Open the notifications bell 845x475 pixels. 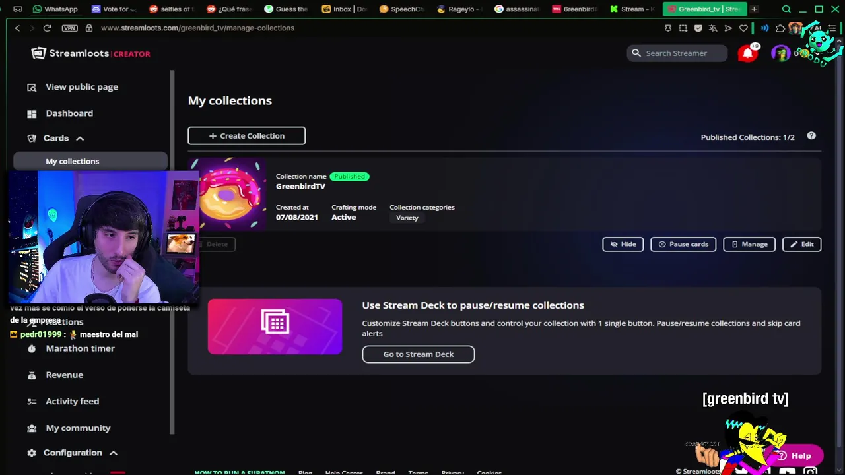[x=748, y=53]
